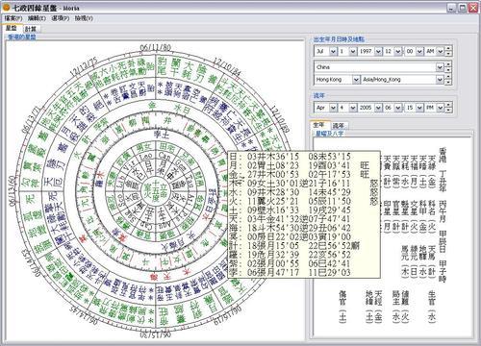Open the transit hour dropdown showing 06

tap(398, 108)
